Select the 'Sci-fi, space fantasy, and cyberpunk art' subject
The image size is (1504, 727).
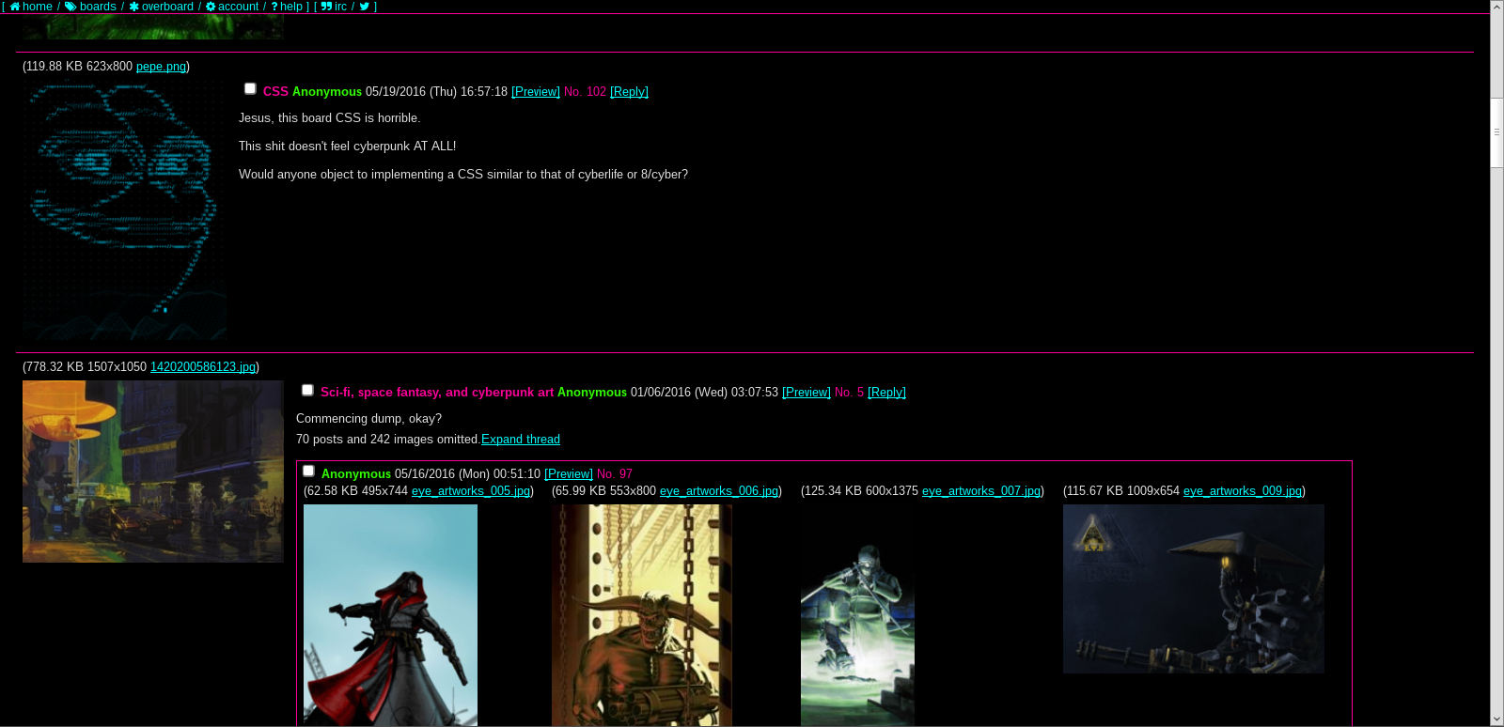(x=437, y=393)
